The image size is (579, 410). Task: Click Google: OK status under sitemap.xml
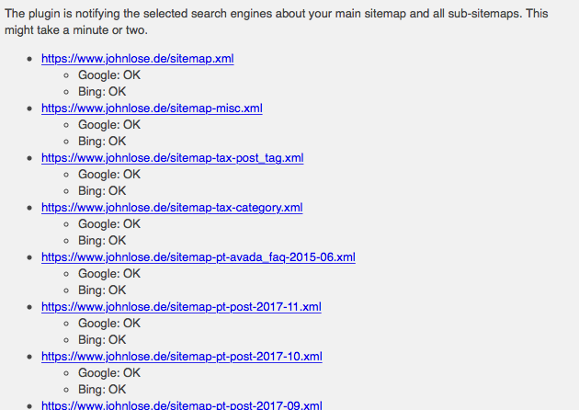[x=109, y=75]
